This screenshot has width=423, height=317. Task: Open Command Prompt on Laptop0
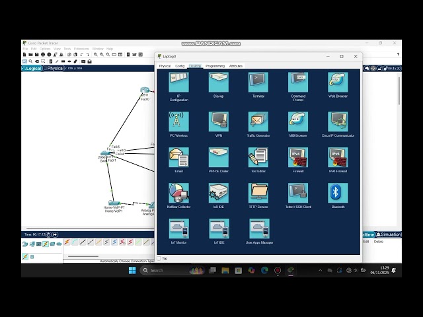pos(298,82)
